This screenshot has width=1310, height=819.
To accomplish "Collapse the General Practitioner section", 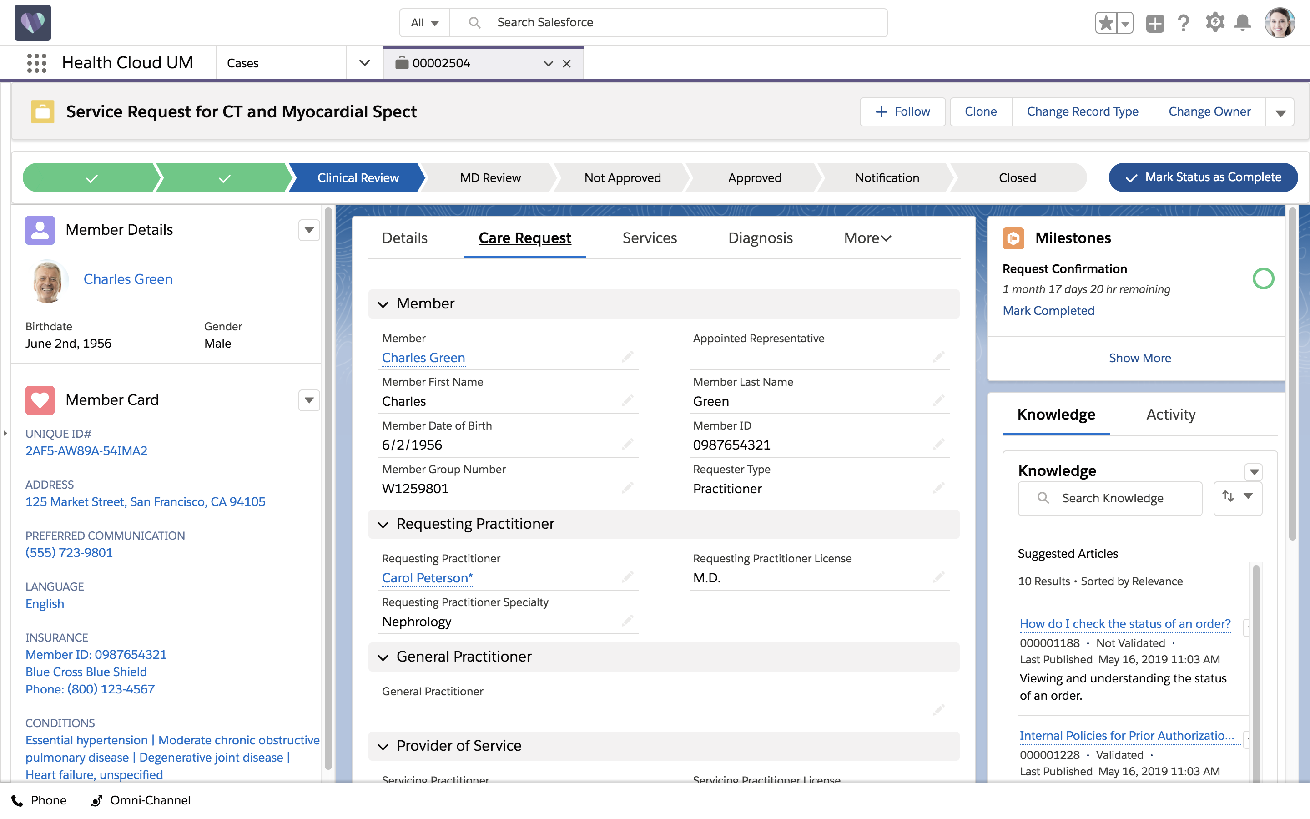I will click(x=383, y=657).
